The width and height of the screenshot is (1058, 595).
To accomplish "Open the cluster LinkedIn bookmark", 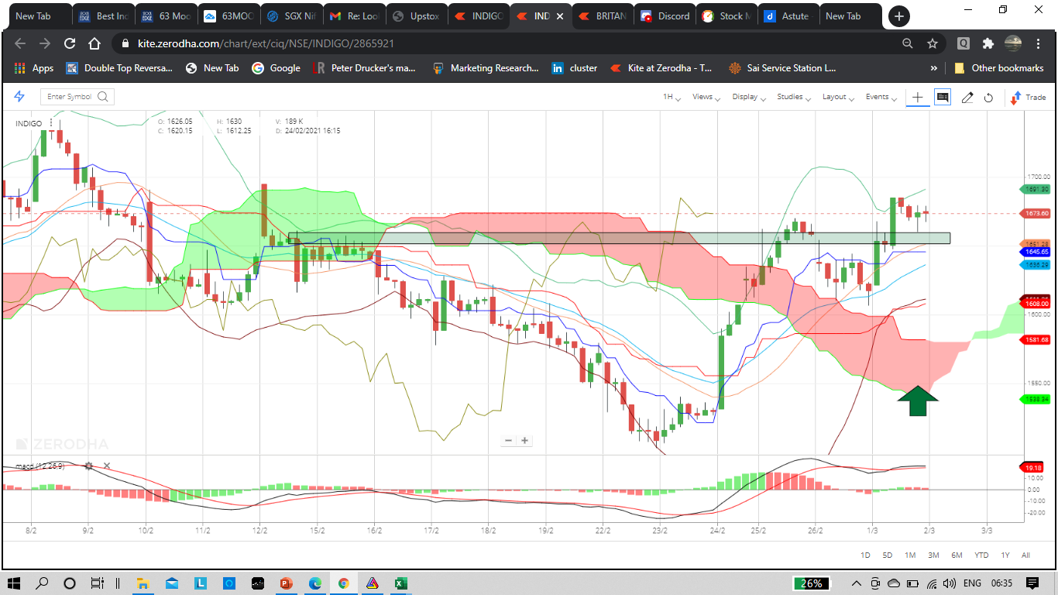I will 574,68.
